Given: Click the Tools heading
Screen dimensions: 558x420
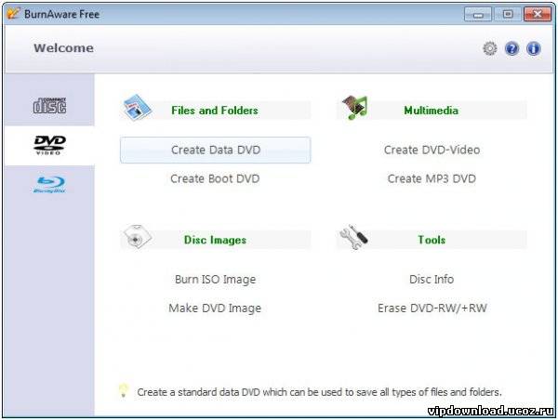Looking at the screenshot, I should (x=432, y=240).
